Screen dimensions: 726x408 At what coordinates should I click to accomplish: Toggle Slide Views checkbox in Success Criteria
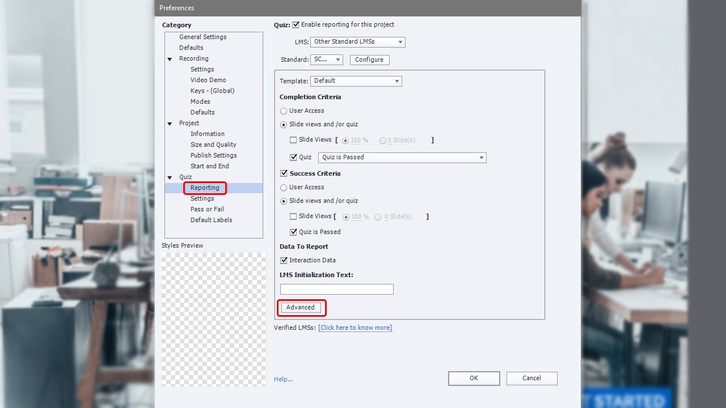pyautogui.click(x=293, y=216)
